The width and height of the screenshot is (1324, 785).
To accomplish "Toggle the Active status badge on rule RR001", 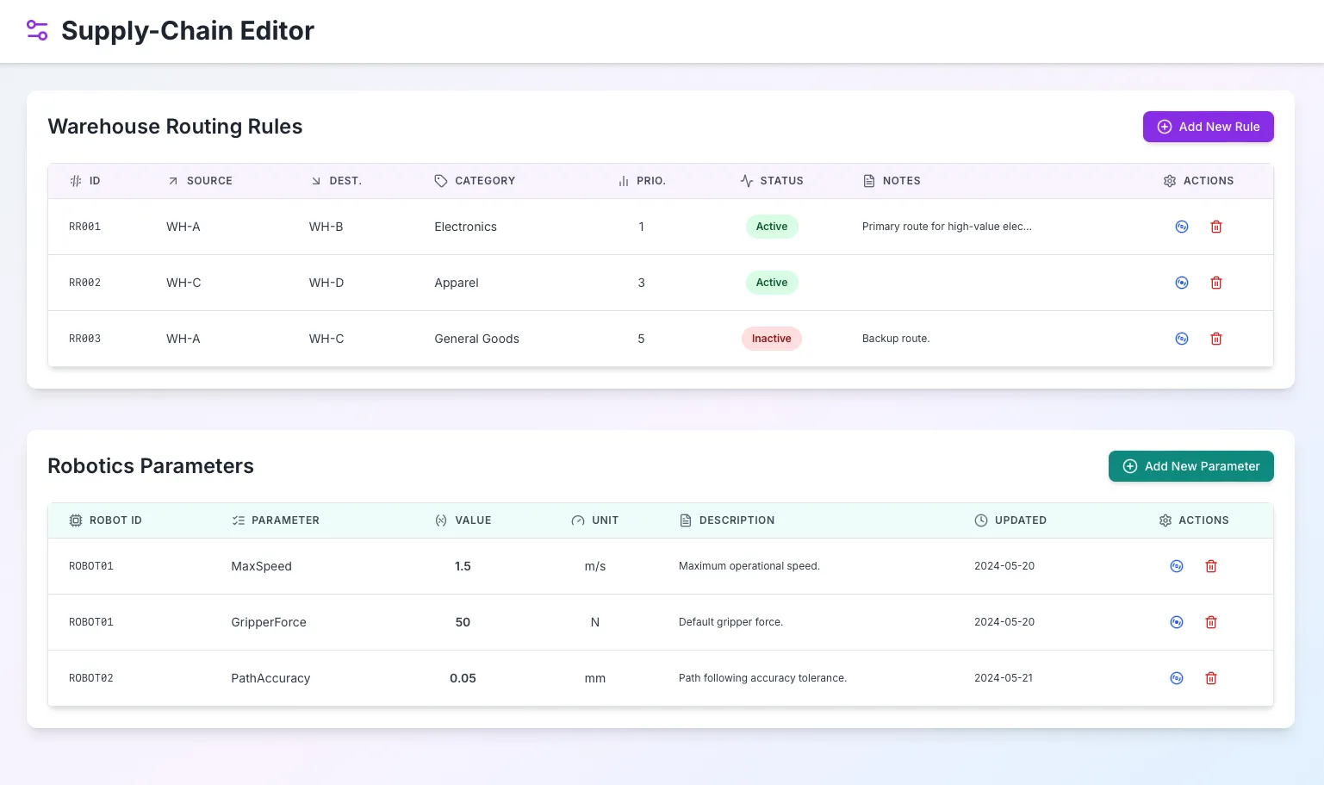I will pos(771,226).
